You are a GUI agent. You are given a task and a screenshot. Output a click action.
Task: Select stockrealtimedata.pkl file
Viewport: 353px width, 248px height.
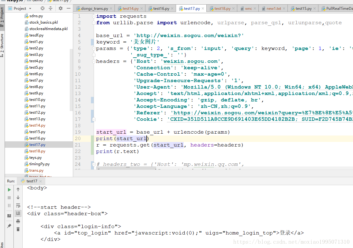click(48, 29)
